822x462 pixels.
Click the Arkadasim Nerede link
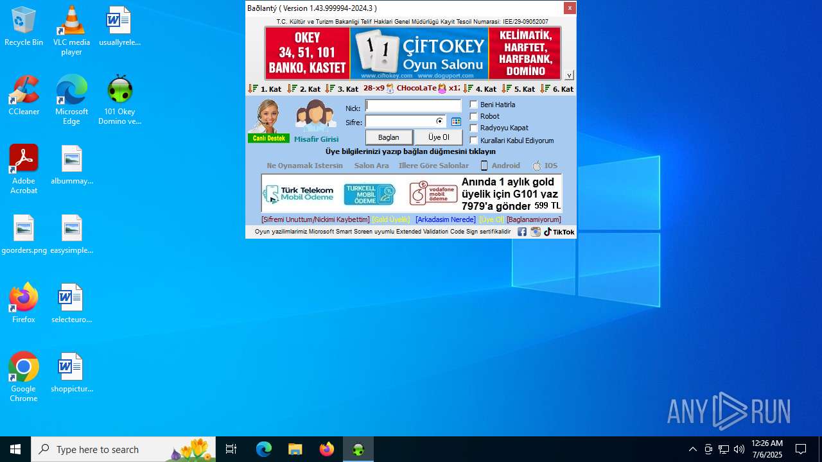pos(446,219)
